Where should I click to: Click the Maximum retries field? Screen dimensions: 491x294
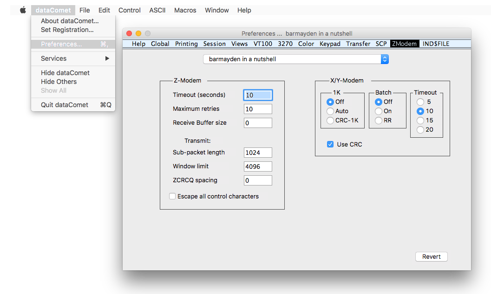point(258,109)
